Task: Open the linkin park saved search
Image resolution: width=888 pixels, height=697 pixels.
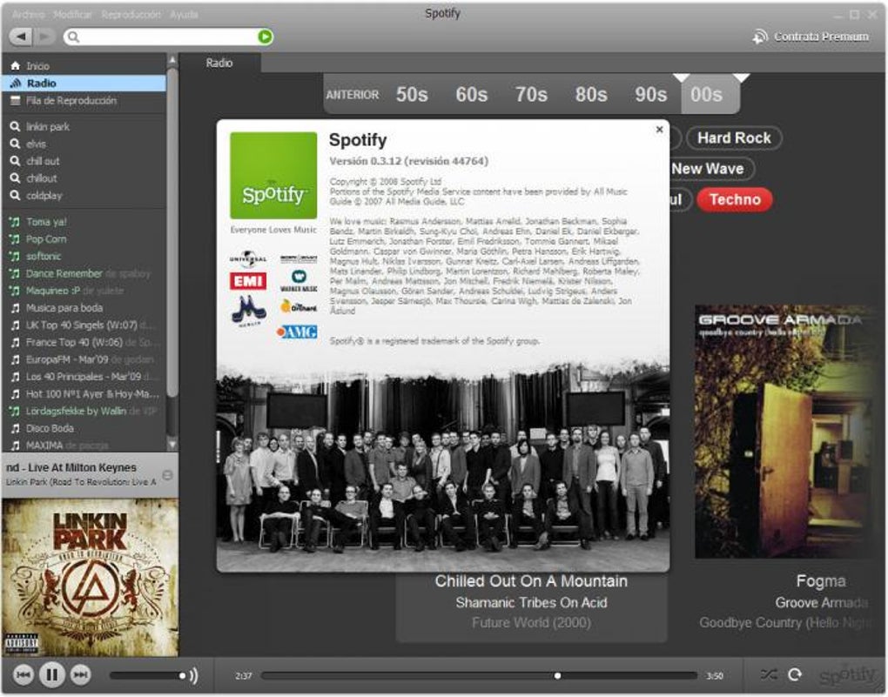Action: point(84,127)
